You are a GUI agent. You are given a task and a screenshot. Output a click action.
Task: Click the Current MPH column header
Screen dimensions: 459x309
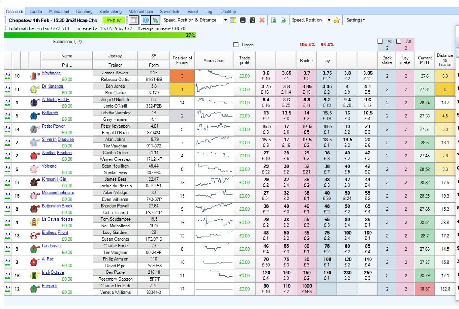425,60
